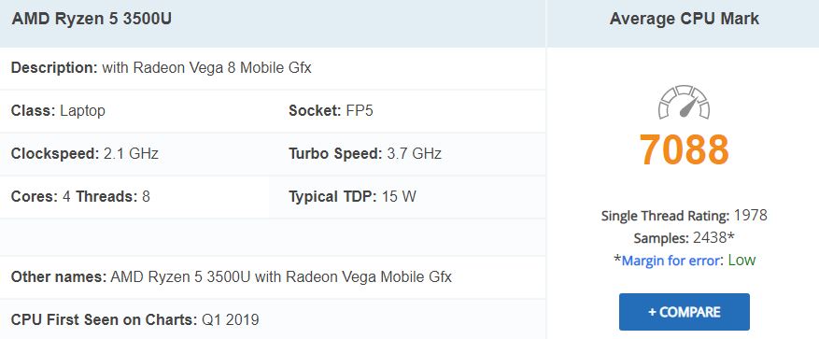Click the Description row text
The image size is (819, 339).
(161, 68)
